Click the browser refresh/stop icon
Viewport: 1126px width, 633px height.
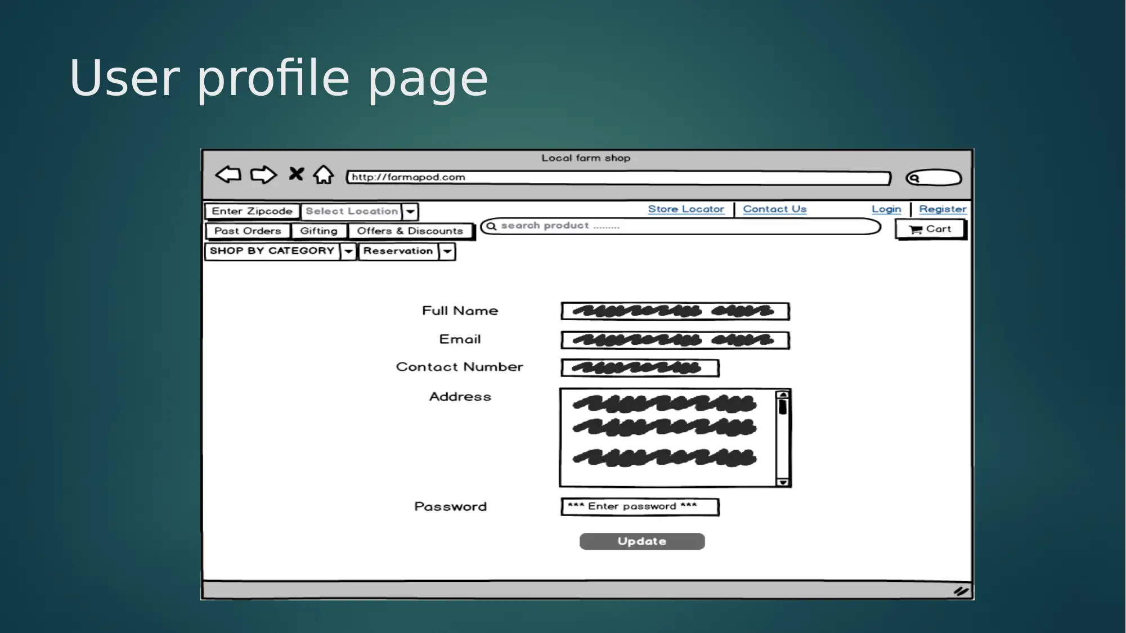[295, 176]
